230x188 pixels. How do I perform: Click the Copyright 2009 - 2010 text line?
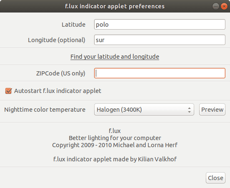pyautogui.click(x=115, y=145)
